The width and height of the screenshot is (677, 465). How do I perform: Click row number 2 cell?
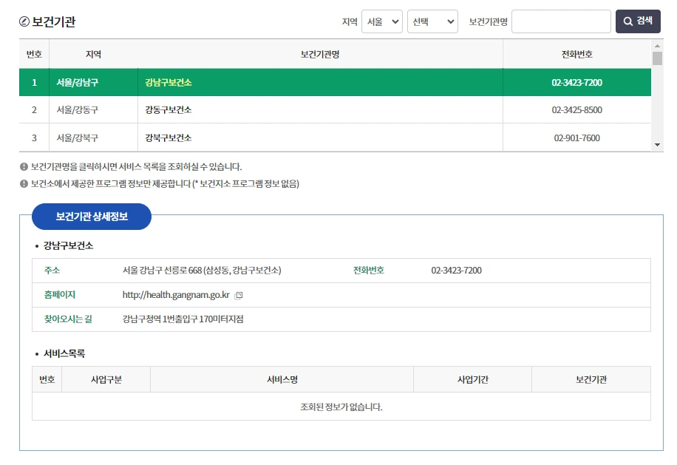click(x=34, y=109)
